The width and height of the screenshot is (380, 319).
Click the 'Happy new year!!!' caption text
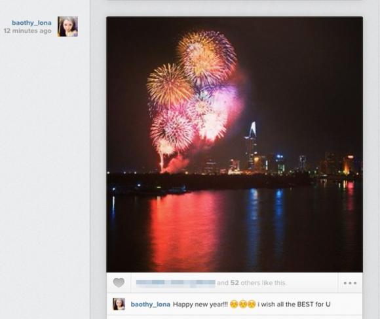point(200,304)
